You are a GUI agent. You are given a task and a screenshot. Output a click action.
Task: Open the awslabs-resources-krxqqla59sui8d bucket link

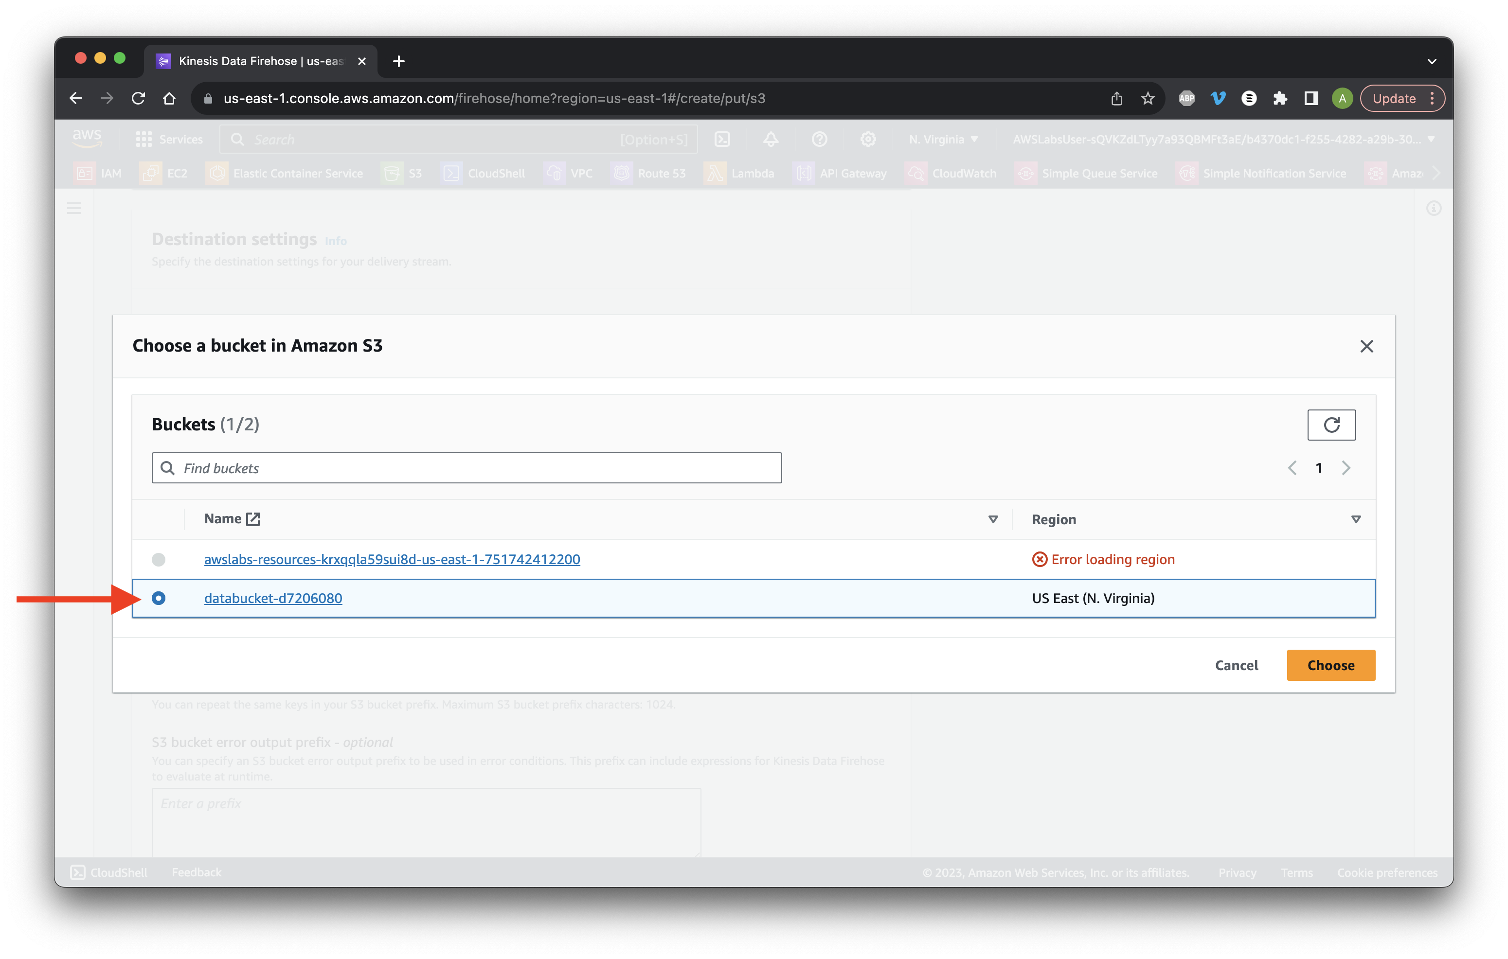tap(392, 559)
